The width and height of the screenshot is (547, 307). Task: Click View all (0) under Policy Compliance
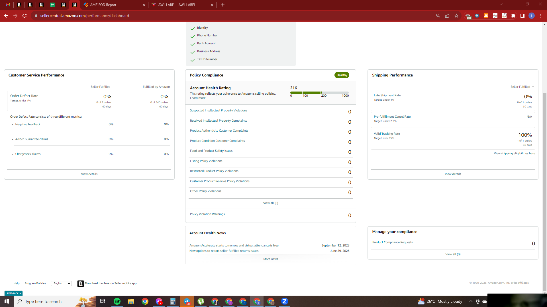271,203
